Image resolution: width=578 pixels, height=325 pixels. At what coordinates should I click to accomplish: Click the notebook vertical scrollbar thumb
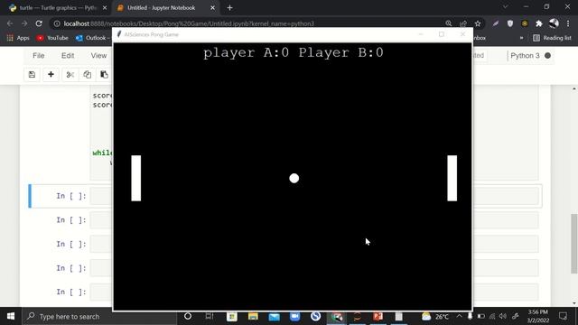coord(574,244)
